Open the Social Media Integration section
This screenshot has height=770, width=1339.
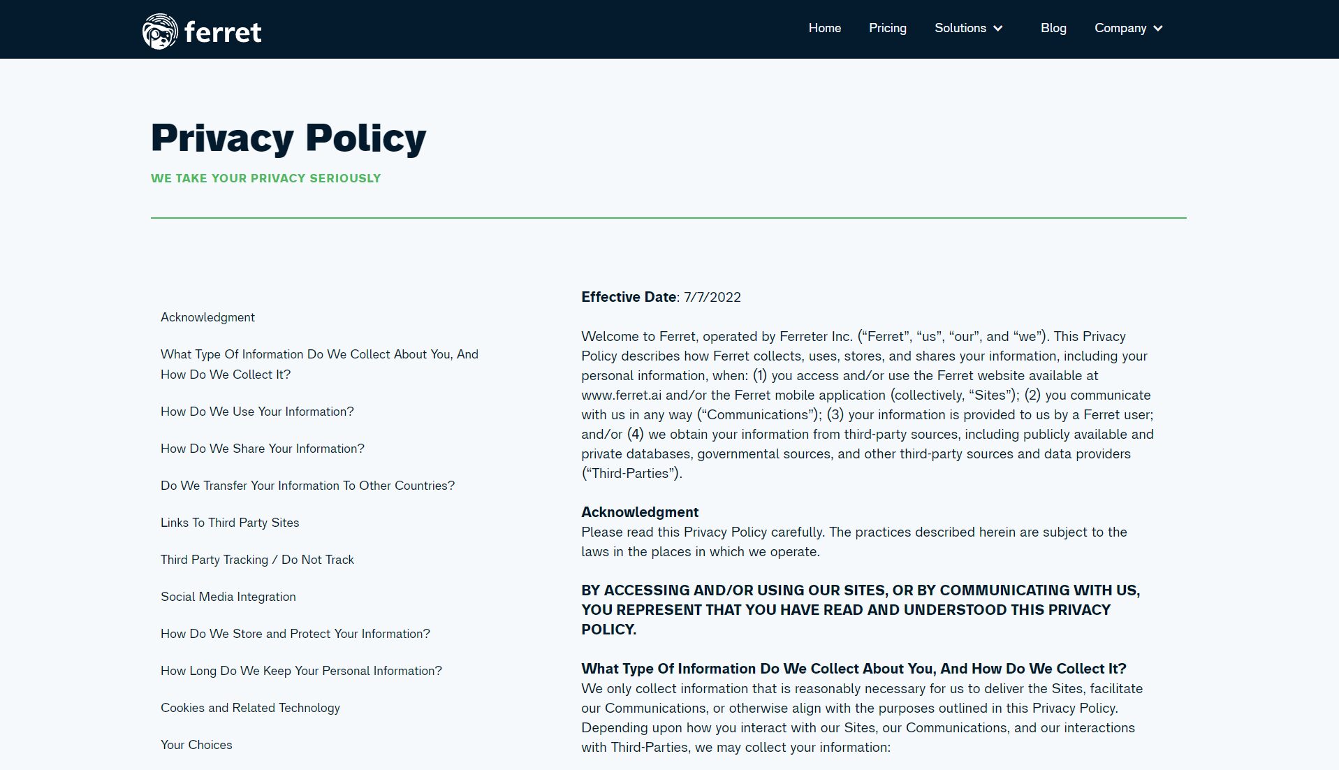point(228,597)
